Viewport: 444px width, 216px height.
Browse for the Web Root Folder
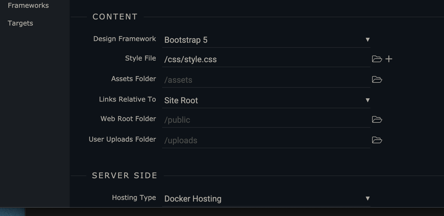point(377,120)
